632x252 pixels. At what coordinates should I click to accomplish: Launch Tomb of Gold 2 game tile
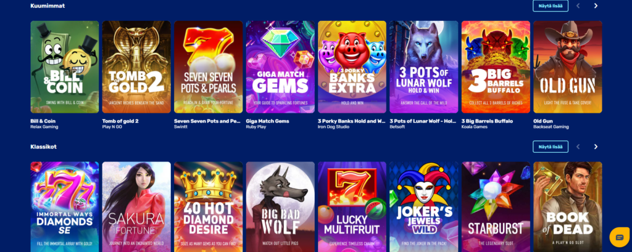[x=136, y=67]
